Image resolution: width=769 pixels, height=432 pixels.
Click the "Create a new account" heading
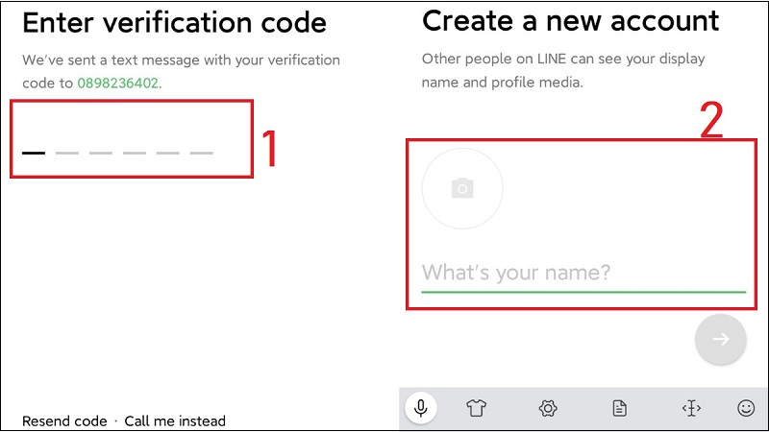point(570,20)
